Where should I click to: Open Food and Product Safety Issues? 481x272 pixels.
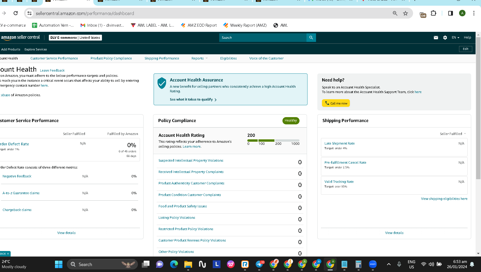(x=183, y=206)
